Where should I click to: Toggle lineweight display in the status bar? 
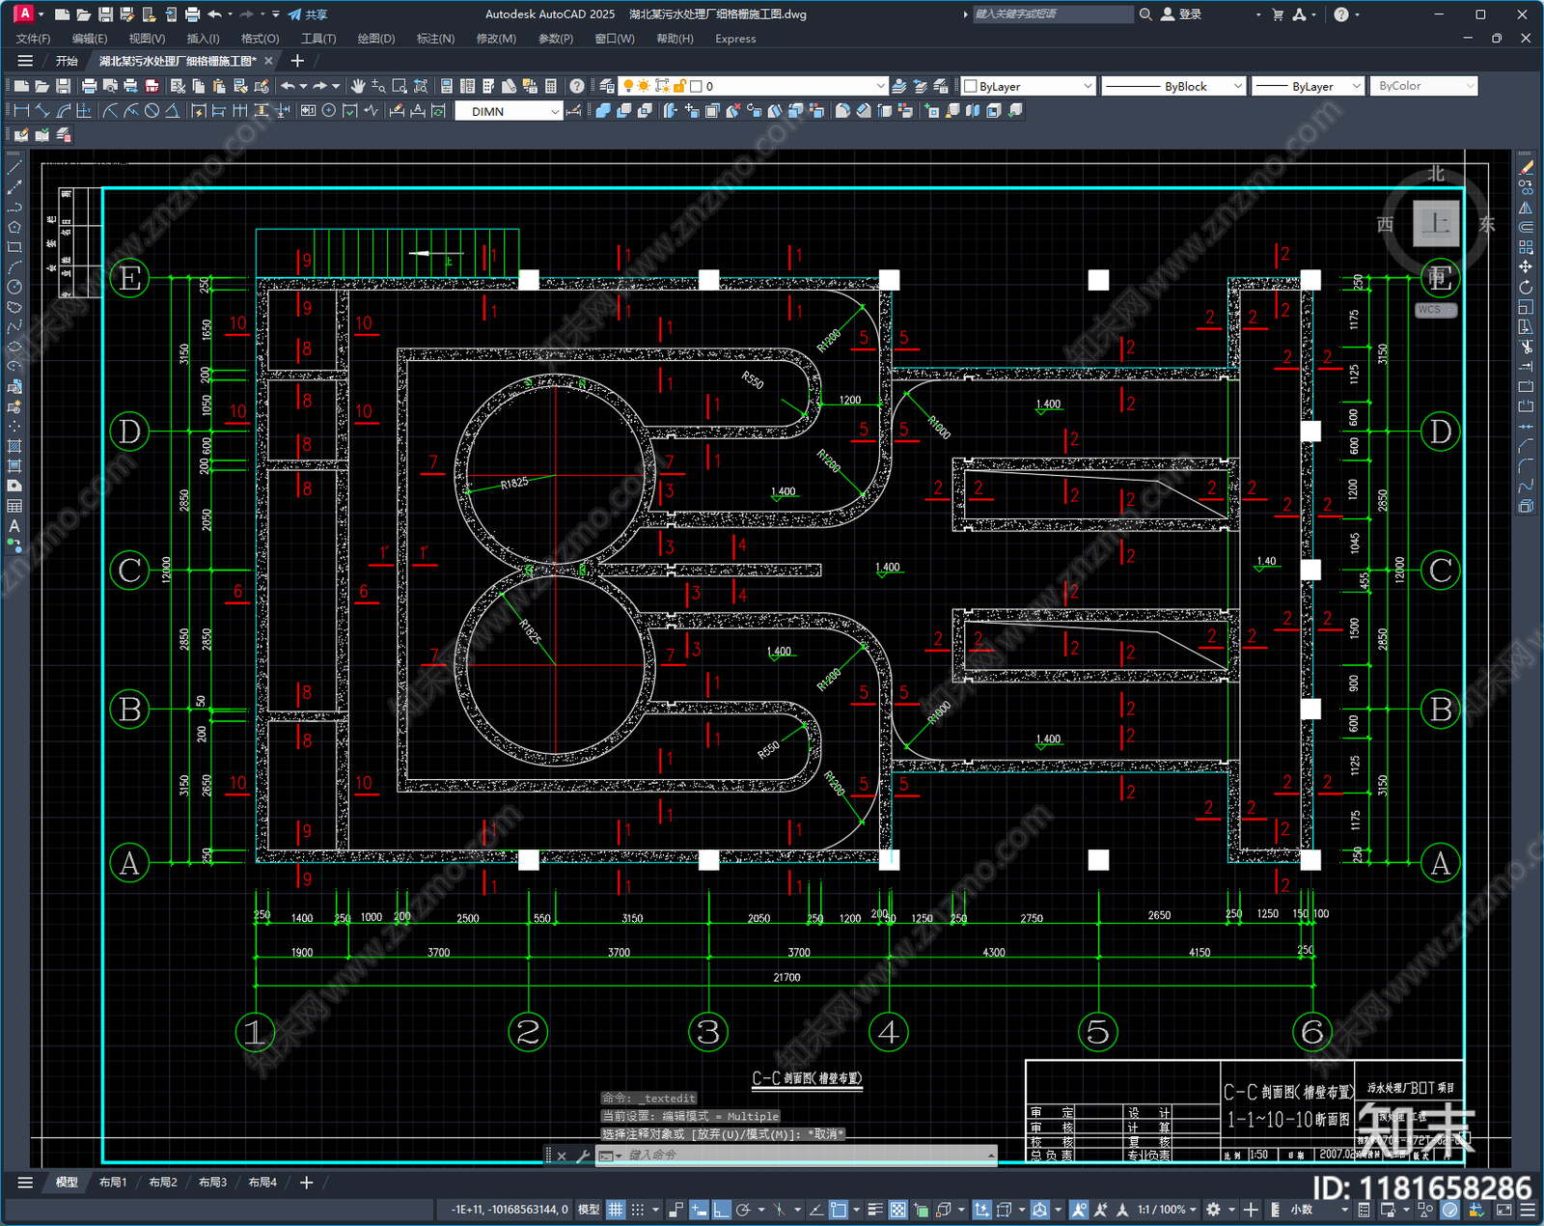[x=875, y=1210]
